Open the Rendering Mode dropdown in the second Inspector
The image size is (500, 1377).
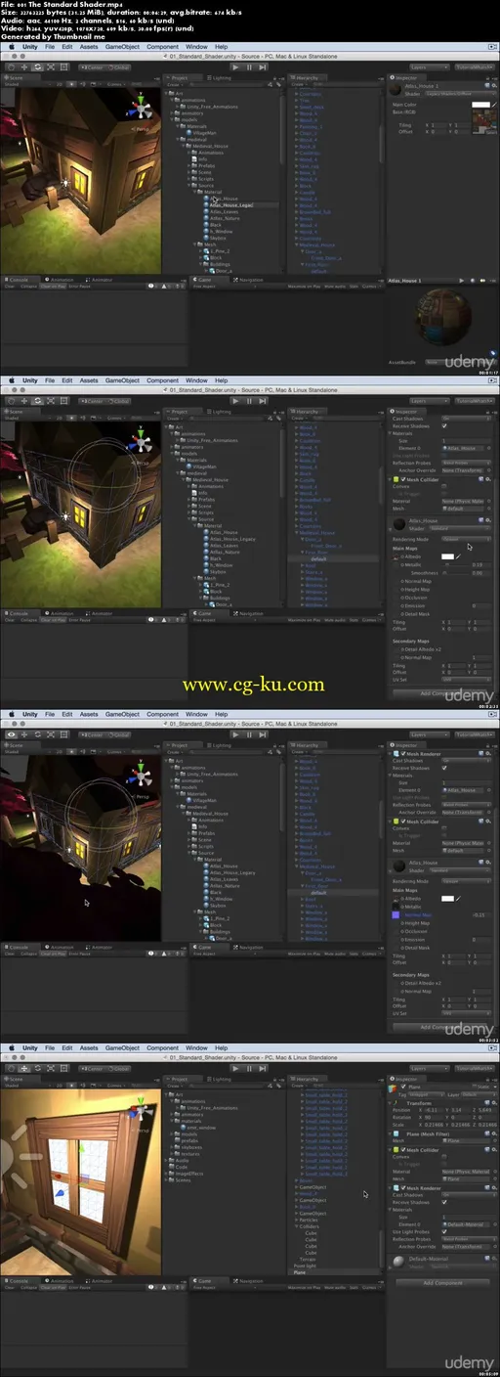pyautogui.click(x=466, y=539)
